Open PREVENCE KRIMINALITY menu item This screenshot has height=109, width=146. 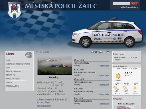click(x=15, y=71)
